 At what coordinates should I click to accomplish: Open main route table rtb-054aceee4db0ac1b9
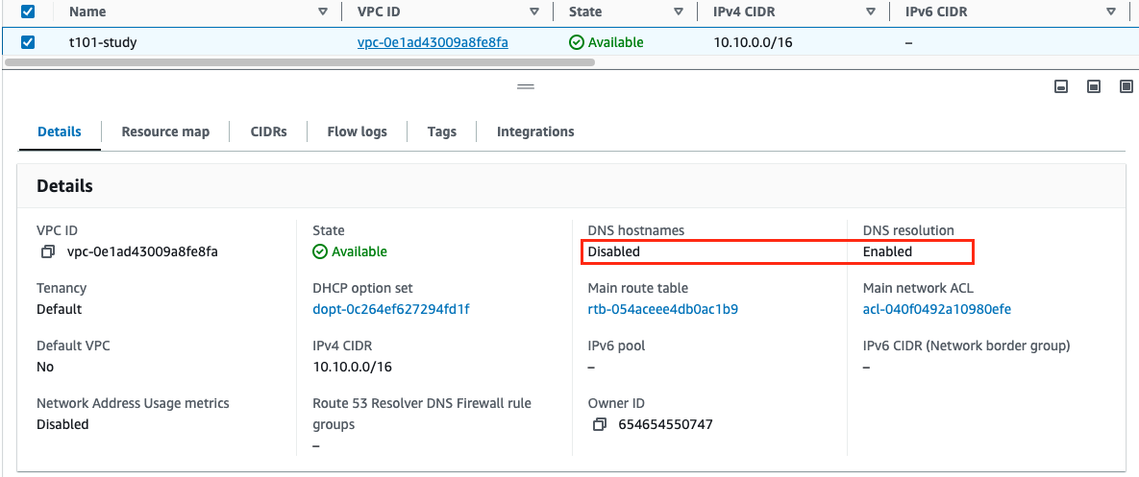point(662,309)
